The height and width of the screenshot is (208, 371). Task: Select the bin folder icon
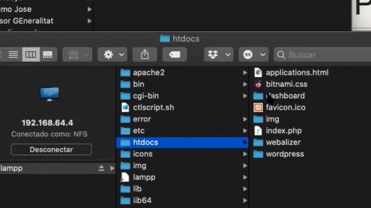125,84
